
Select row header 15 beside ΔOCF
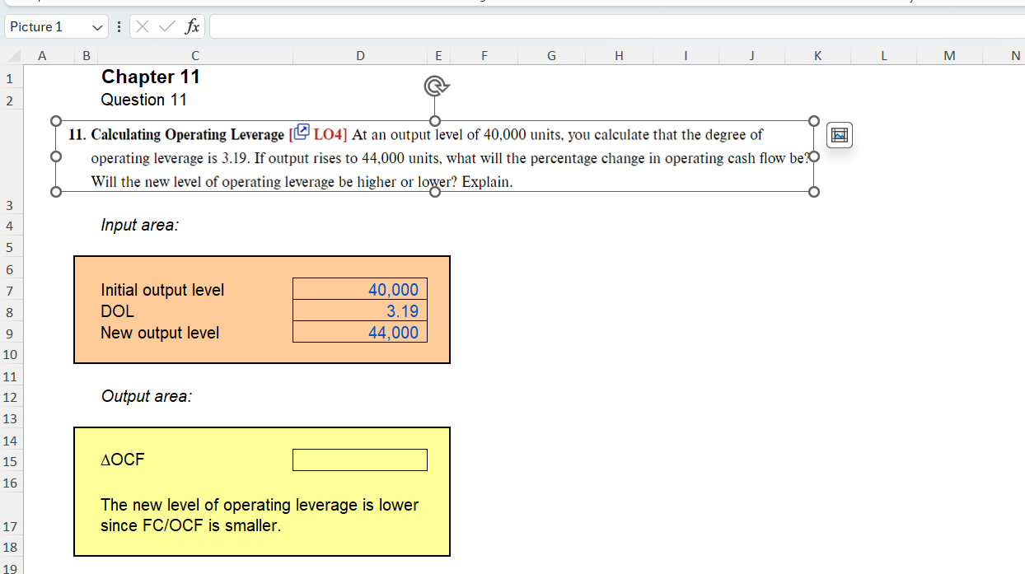click(10, 463)
